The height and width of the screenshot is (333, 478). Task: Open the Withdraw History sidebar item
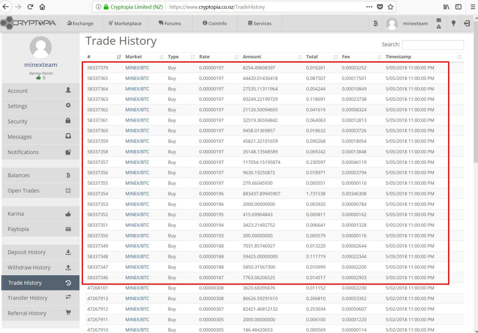coord(40,267)
